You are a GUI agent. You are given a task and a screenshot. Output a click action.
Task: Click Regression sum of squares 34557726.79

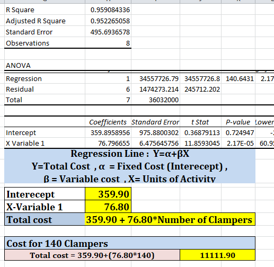pyautogui.click(x=159, y=79)
